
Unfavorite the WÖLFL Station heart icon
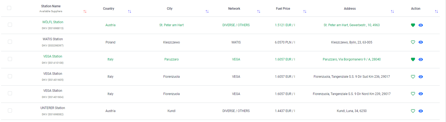tap(413, 25)
